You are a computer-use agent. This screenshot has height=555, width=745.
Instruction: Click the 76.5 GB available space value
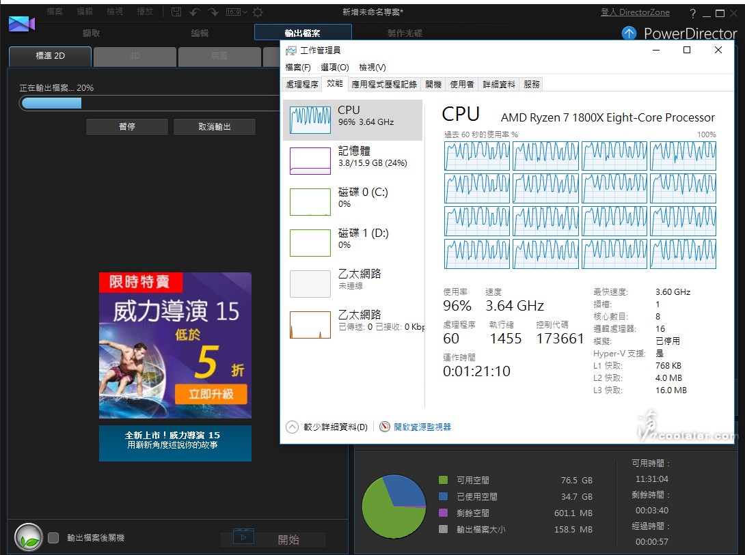pos(576,480)
